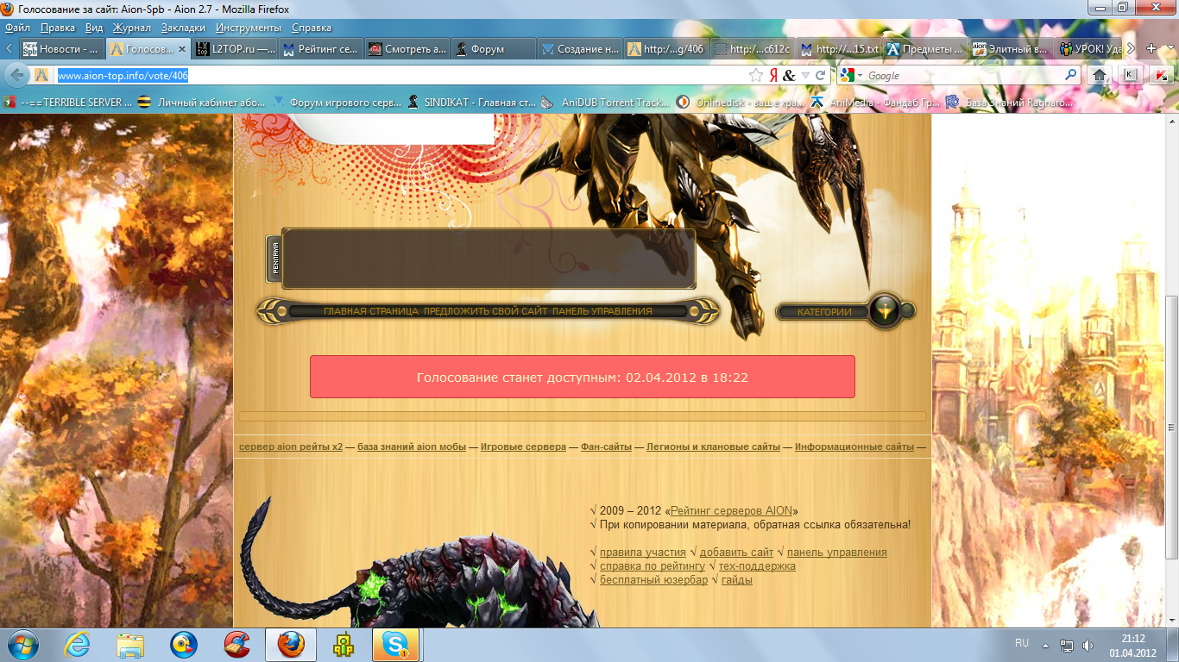Viewport: 1179px width, 662px height.
Task: Click the search magnifier icon
Action: point(1071,75)
